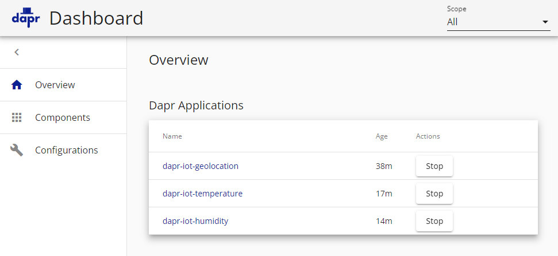Open the Components sidebar item
This screenshot has width=558, height=256.
click(63, 117)
